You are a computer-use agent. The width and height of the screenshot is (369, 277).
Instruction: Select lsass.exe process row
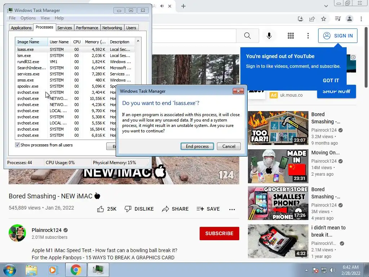point(75,49)
